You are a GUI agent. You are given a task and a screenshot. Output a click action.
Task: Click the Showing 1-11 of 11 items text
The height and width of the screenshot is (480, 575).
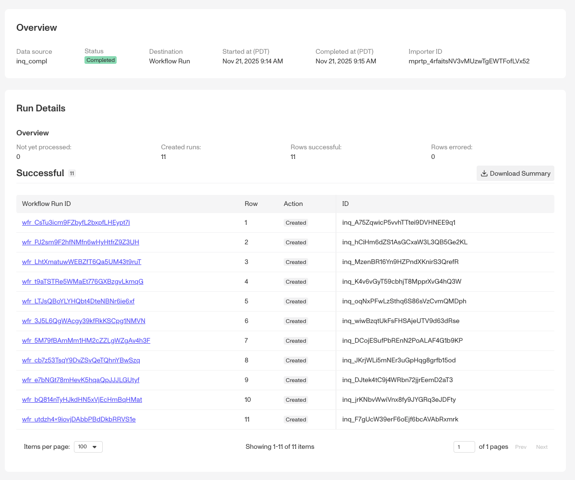point(280,446)
